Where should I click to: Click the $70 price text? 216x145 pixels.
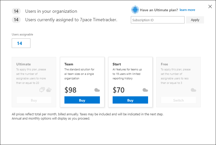tap(118, 90)
